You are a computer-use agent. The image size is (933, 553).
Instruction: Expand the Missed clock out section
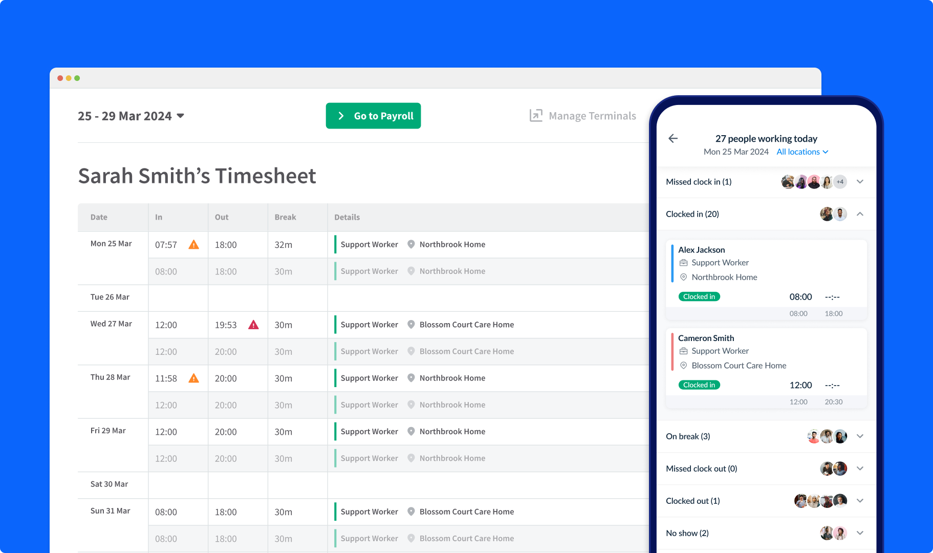click(x=860, y=469)
